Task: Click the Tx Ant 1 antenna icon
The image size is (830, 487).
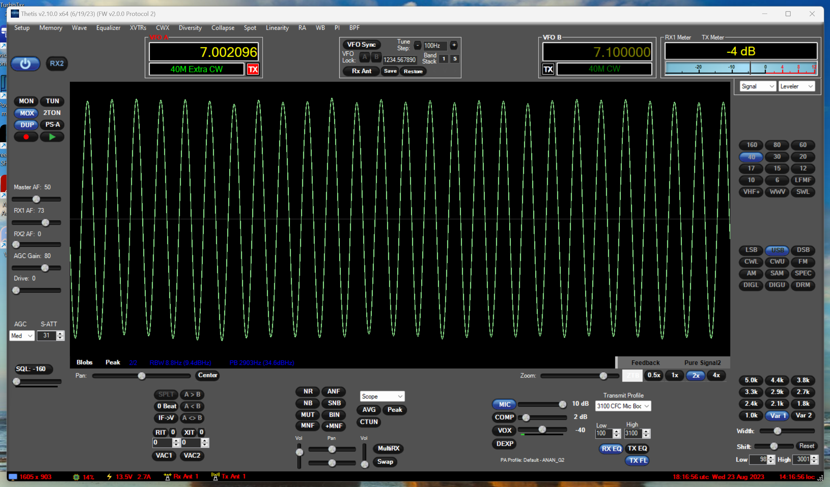Action: click(215, 477)
